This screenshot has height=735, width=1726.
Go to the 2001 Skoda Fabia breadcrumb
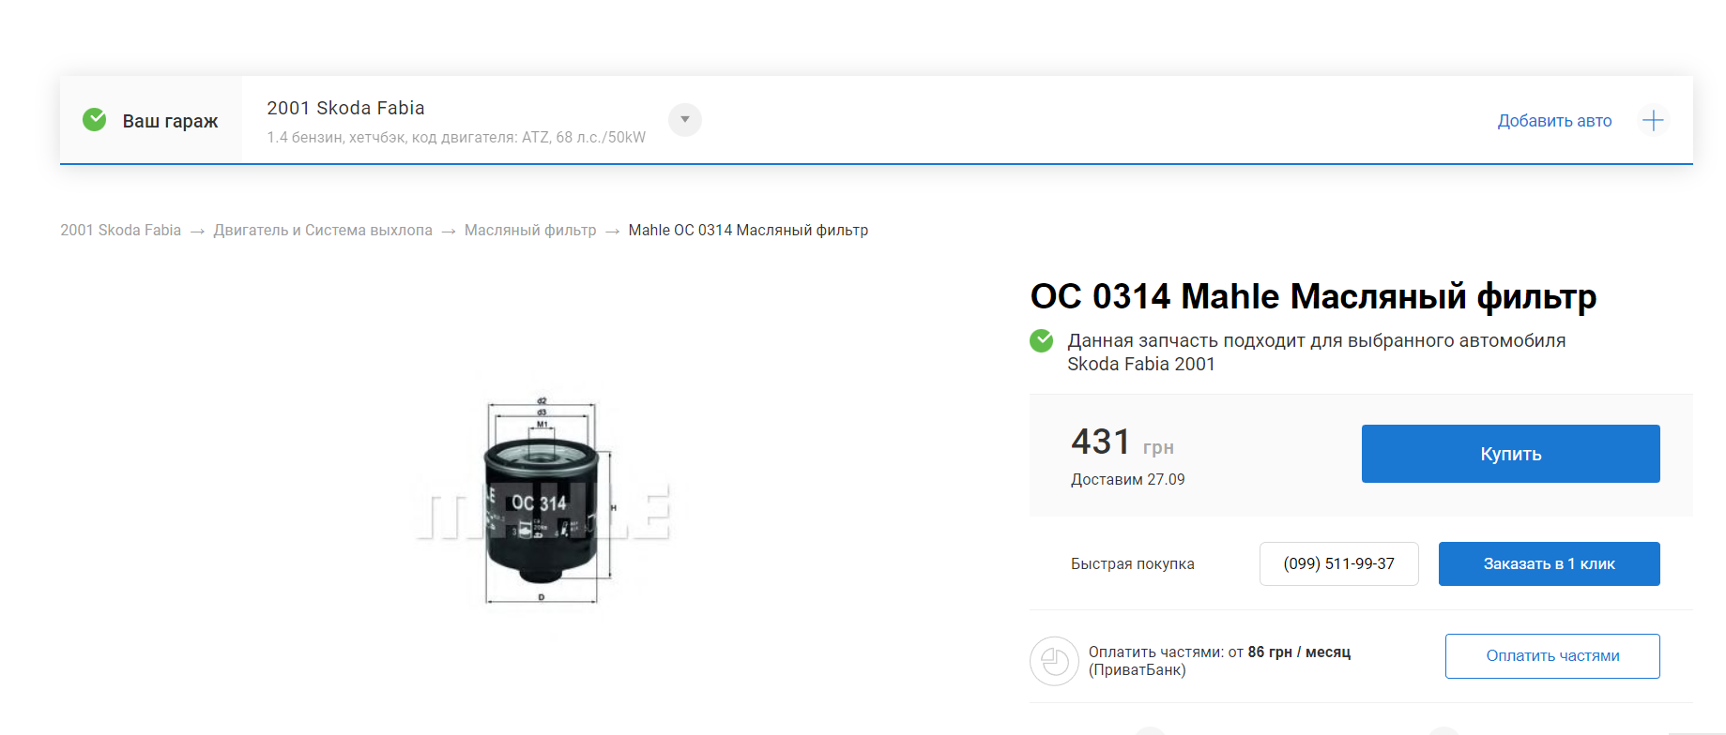[120, 231]
